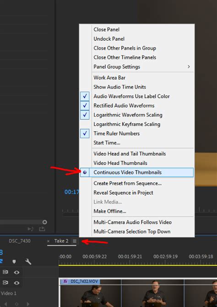
Task: Enable the Work Area Bar
Action: tap(136, 78)
